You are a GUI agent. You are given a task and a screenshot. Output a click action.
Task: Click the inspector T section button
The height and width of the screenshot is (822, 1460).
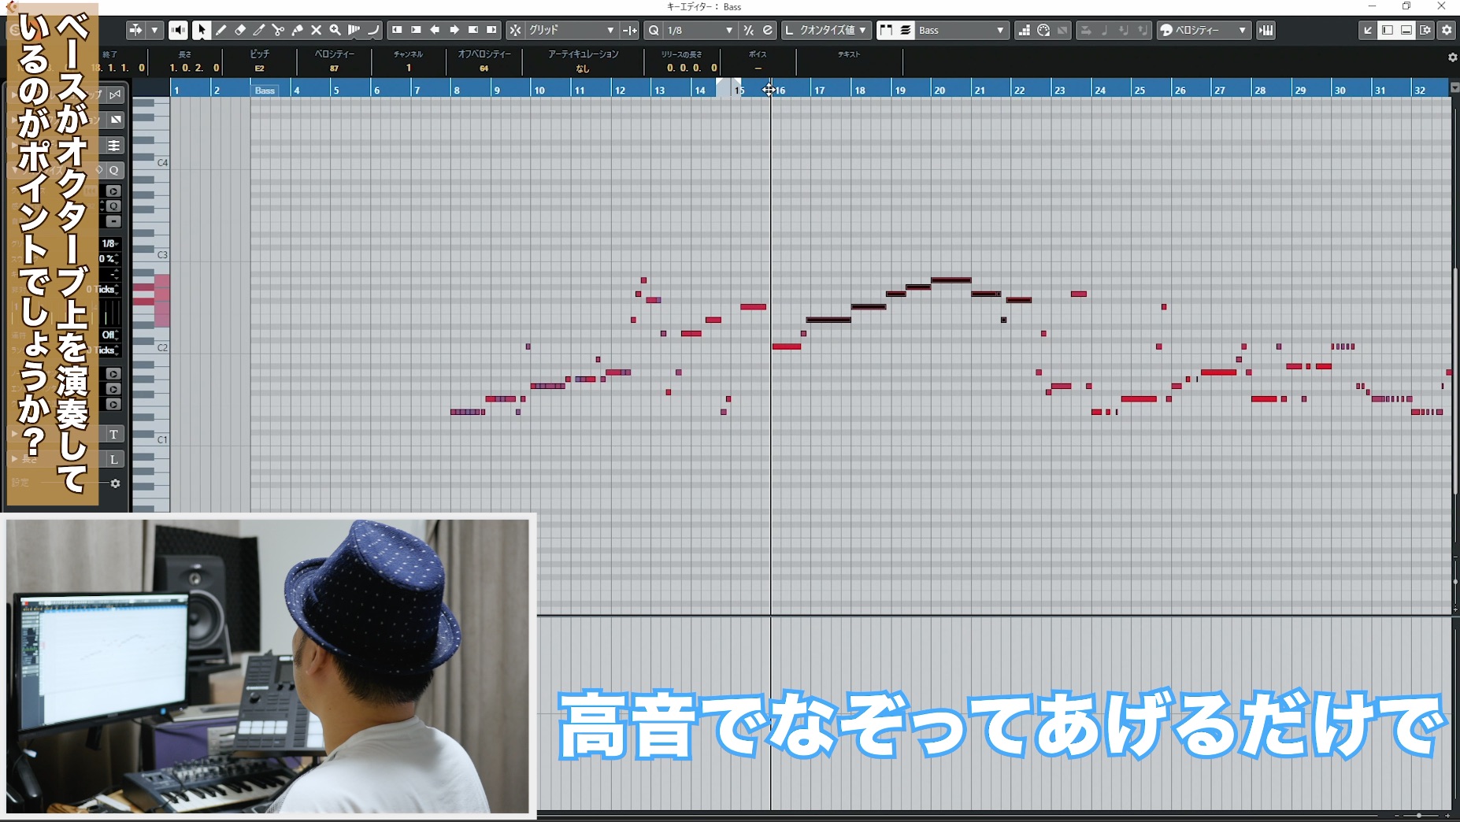[114, 435]
